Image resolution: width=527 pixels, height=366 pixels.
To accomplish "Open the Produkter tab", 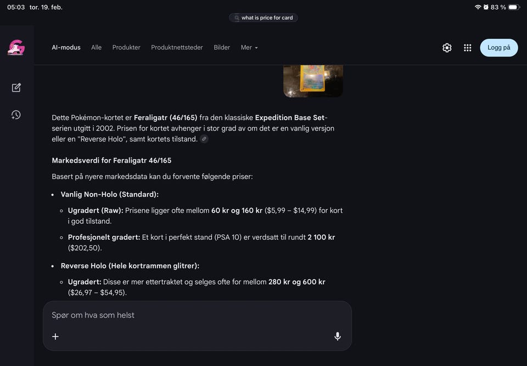I will [x=126, y=47].
